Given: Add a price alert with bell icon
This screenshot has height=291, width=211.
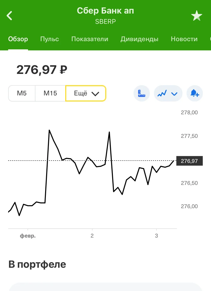Looking at the screenshot, I should 195,93.
